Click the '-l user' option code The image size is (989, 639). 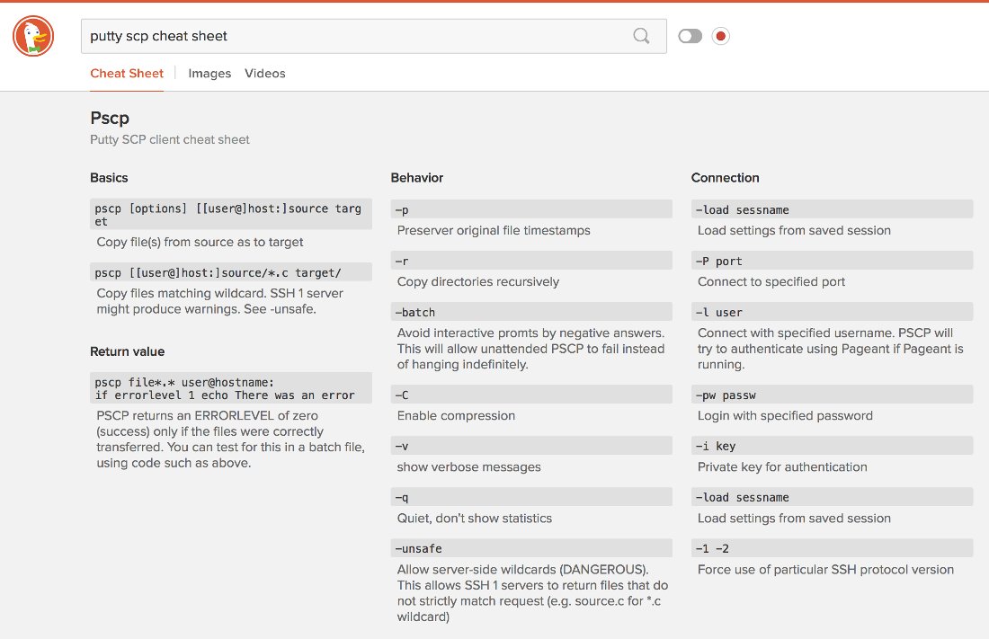tap(832, 312)
